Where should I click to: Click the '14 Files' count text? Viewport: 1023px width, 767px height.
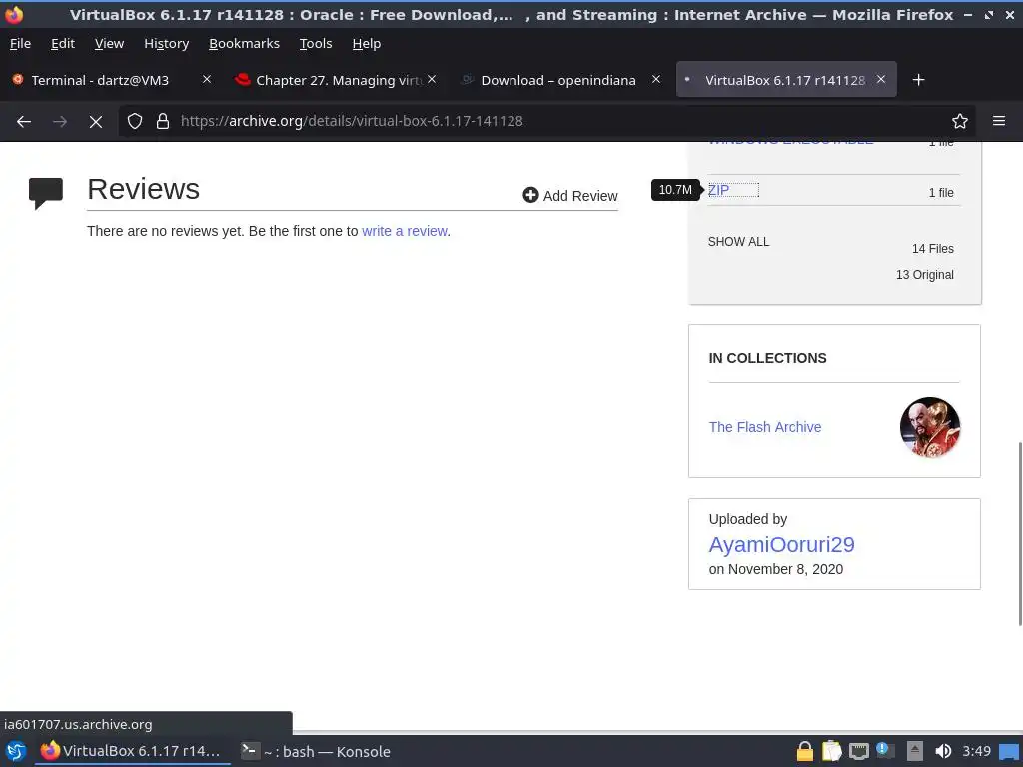(932, 249)
